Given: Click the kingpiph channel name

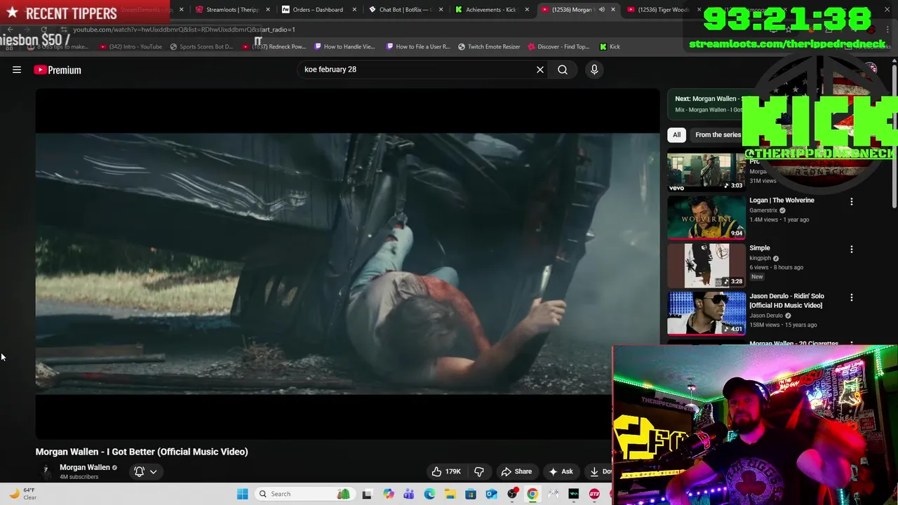Looking at the screenshot, I should (760, 258).
